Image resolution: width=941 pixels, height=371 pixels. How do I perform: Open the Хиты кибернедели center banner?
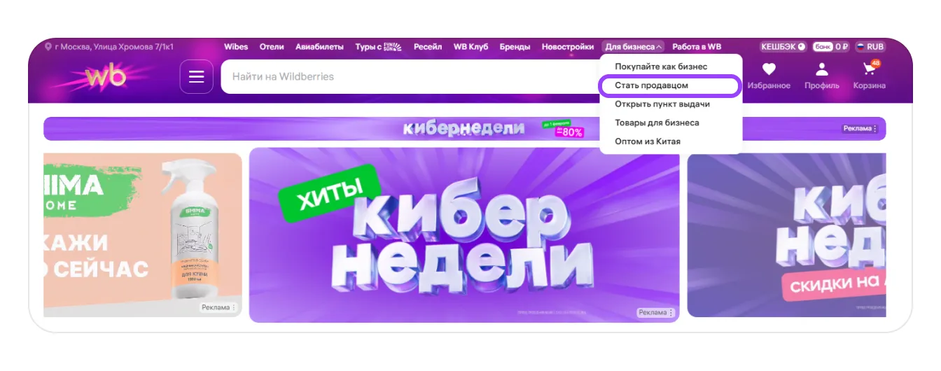[463, 234]
